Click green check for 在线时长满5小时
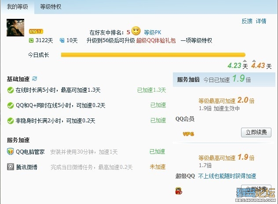 pos(11,90)
